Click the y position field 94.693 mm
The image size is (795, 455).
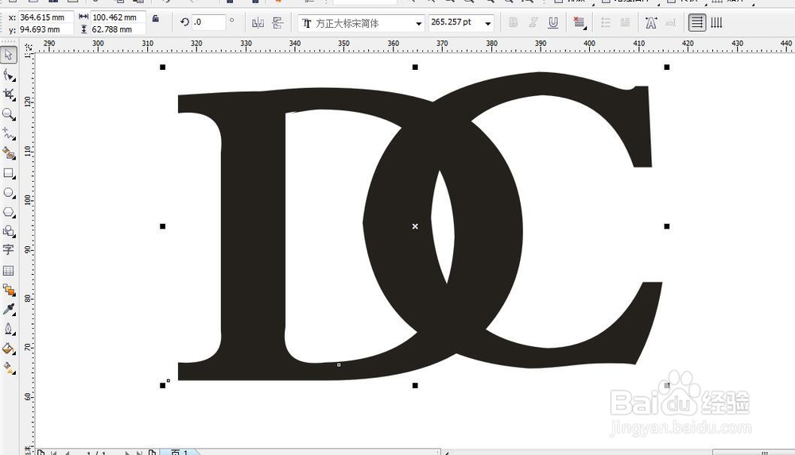pyautogui.click(x=46, y=29)
